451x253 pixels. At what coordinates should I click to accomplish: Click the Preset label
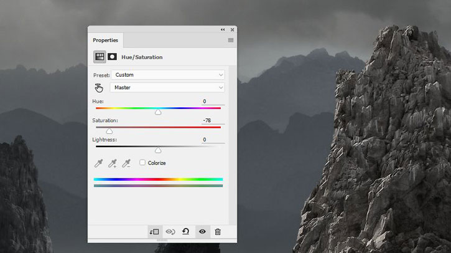101,75
